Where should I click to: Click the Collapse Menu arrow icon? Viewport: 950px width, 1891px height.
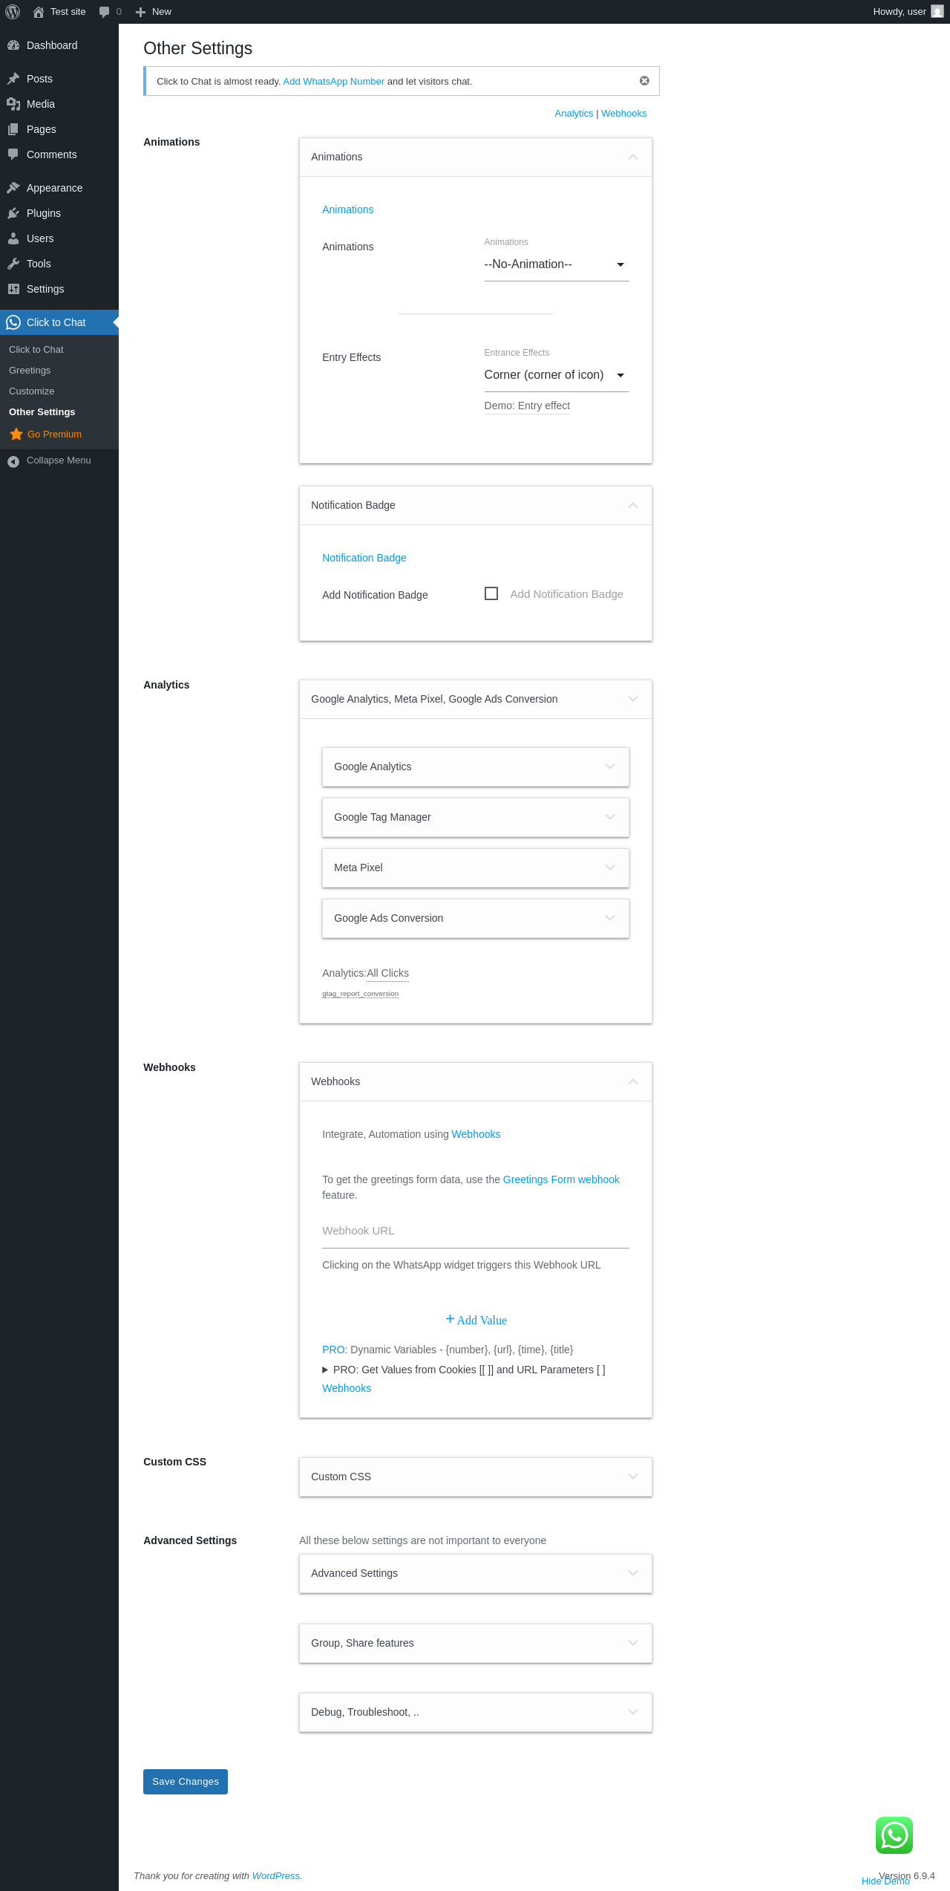pos(13,461)
